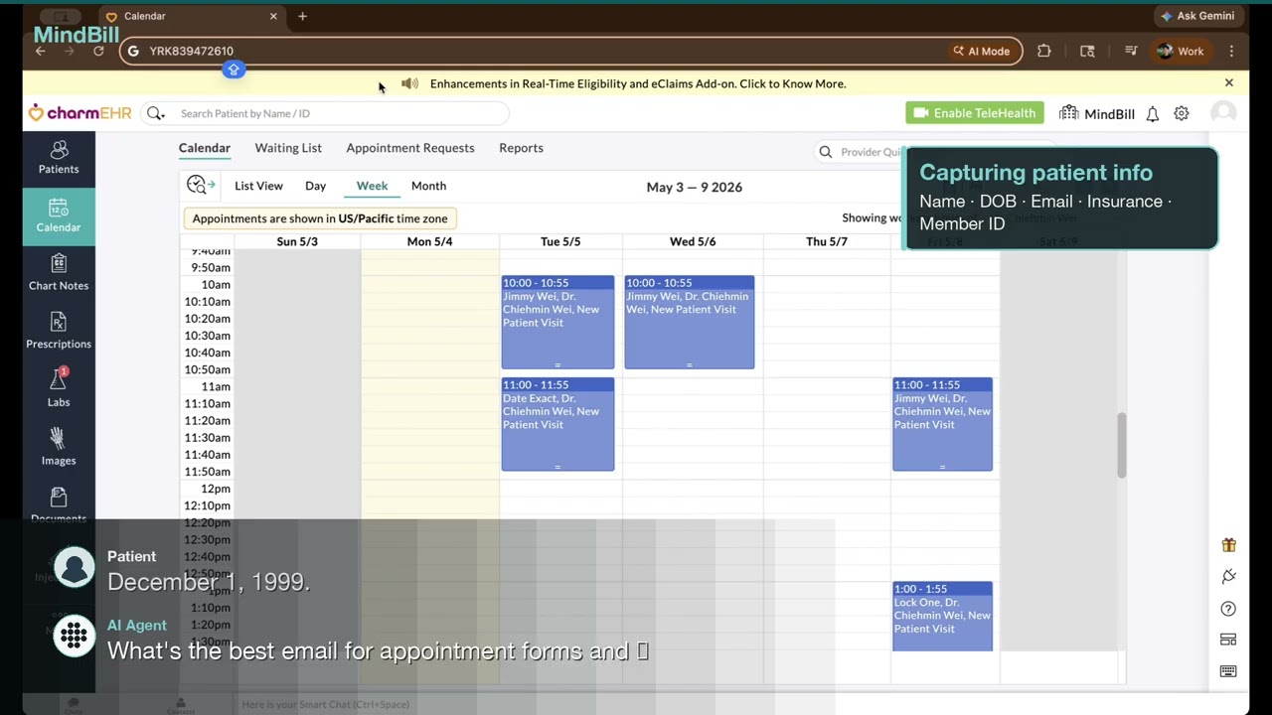Open the Labs sidebar section
The width and height of the screenshot is (1272, 715).
[59, 389]
